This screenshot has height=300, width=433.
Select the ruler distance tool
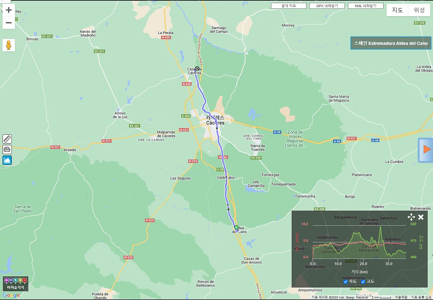7,138
